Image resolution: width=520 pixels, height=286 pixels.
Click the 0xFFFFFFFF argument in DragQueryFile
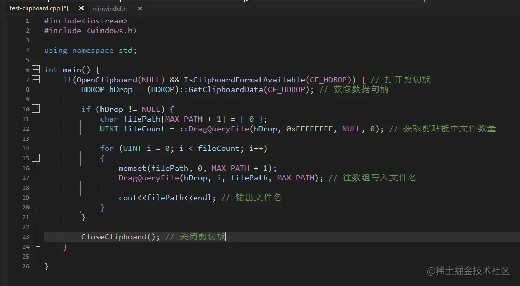(309, 129)
